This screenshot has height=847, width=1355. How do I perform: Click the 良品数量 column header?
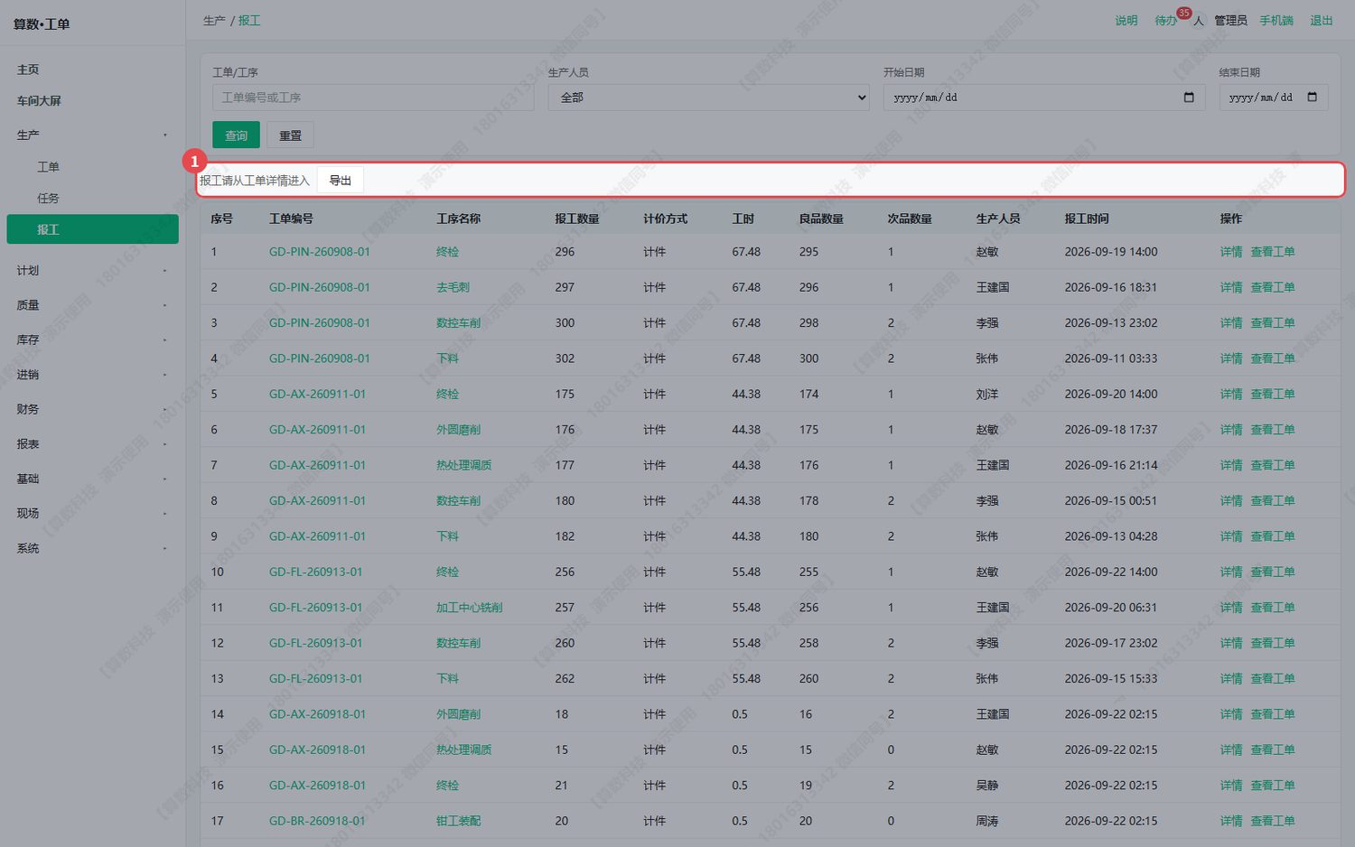pyautogui.click(x=821, y=219)
